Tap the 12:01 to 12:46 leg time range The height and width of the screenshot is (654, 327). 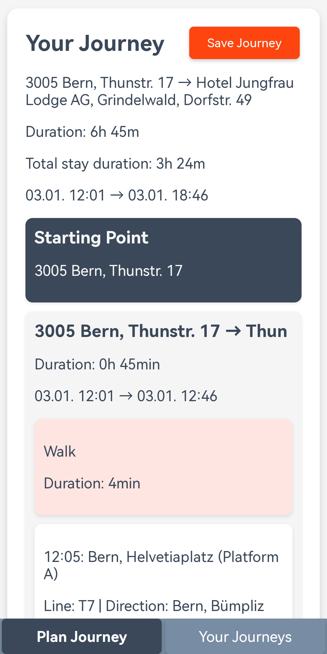126,396
